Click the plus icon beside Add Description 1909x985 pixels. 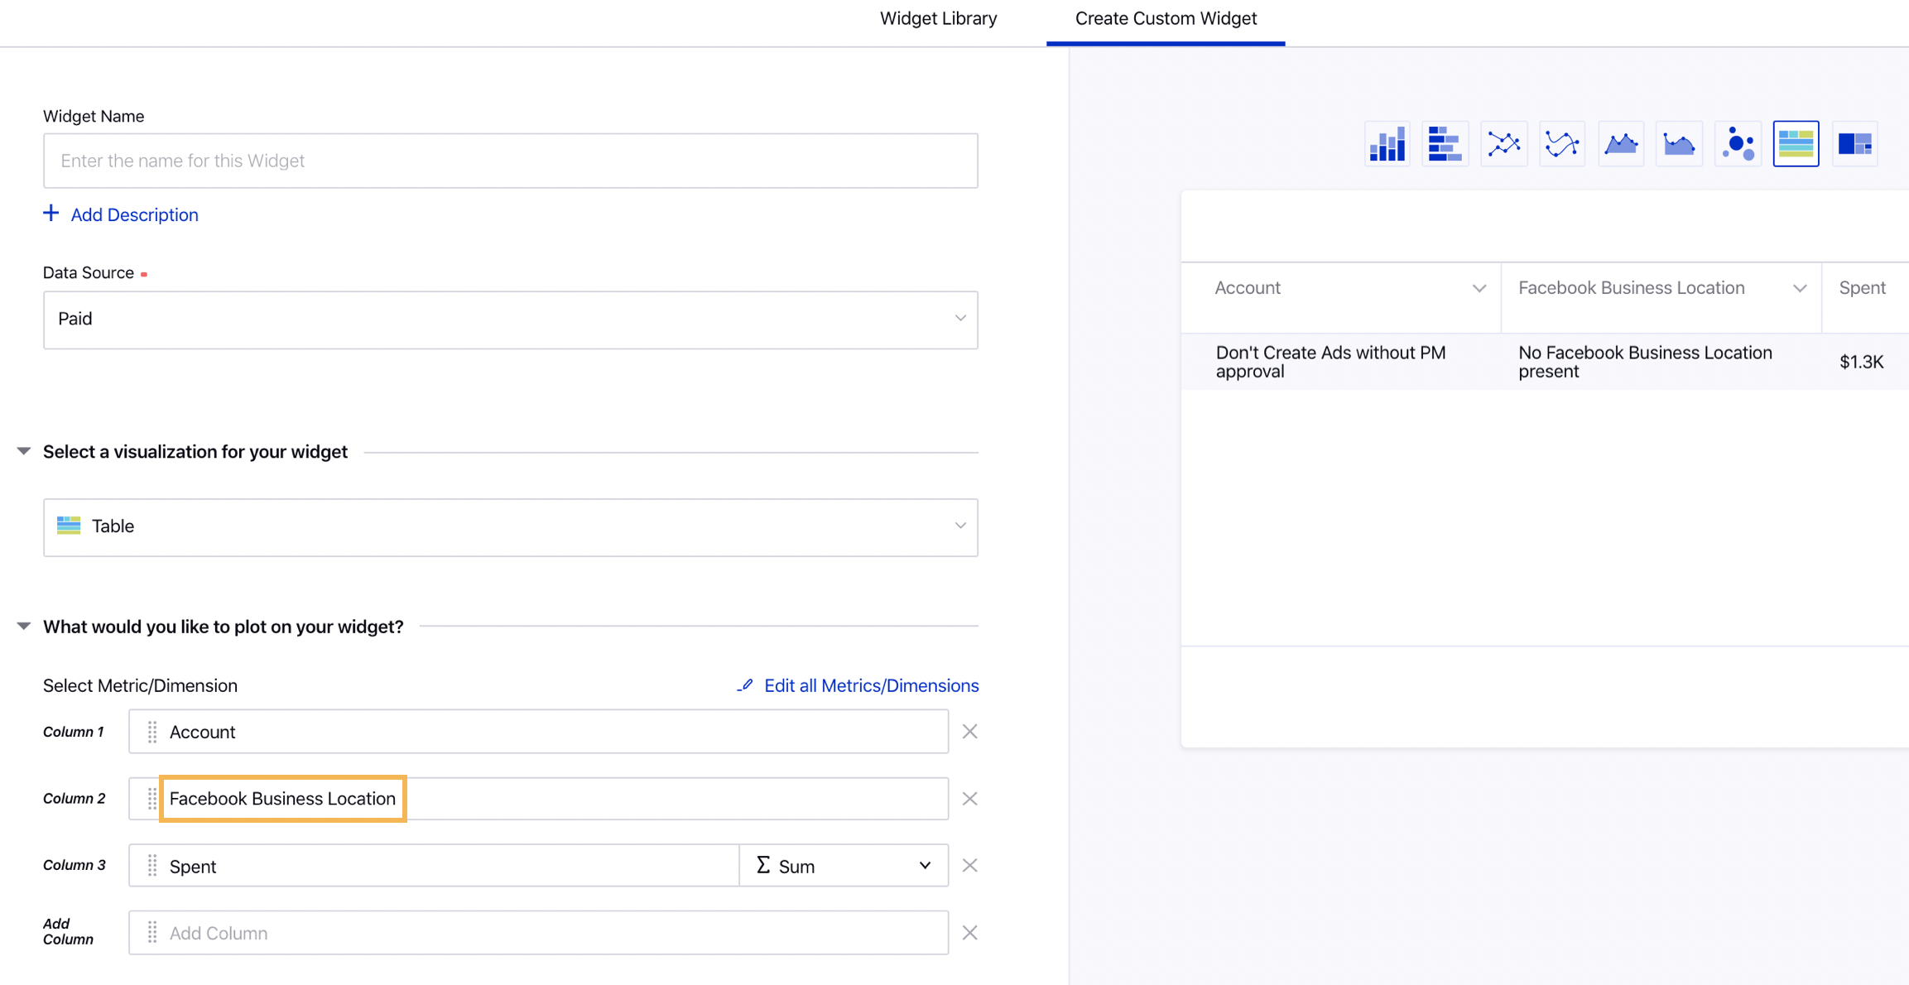51,214
